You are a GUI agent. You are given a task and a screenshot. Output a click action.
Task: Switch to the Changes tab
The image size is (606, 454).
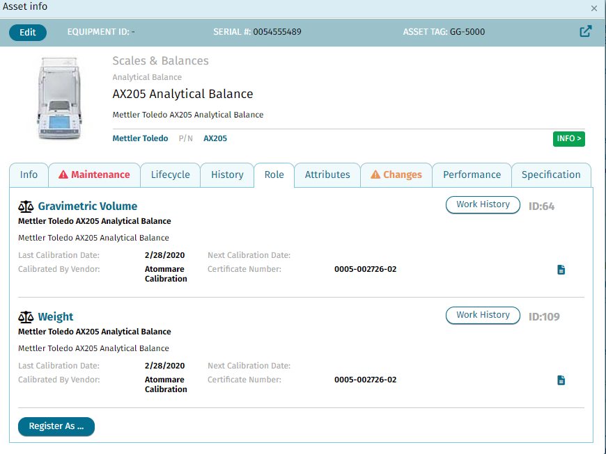pos(396,175)
